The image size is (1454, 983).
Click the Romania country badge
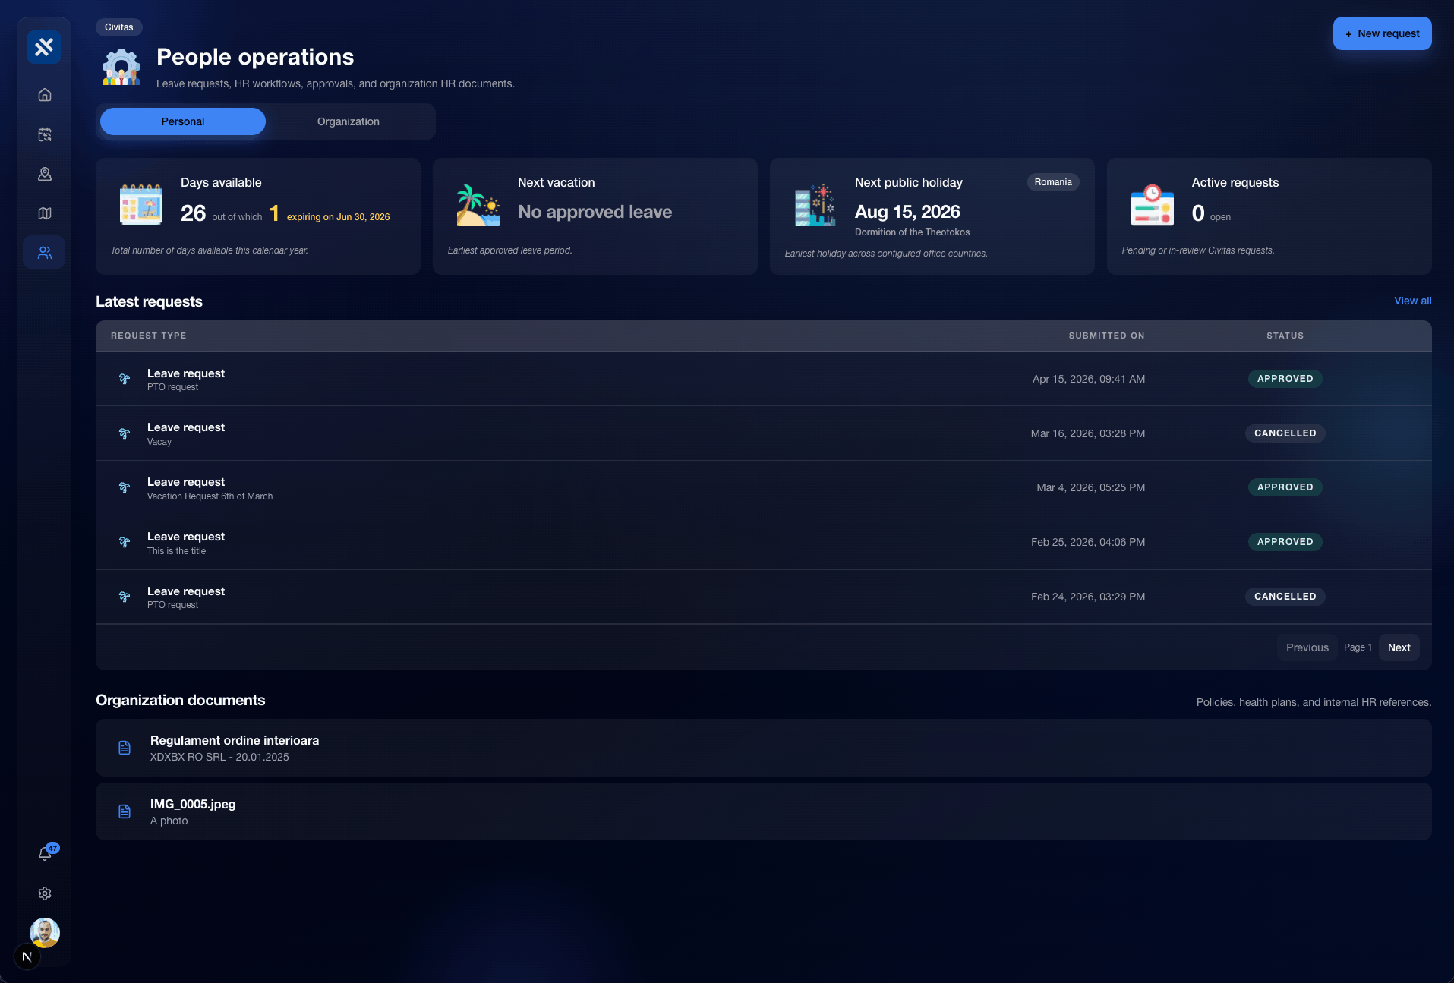pyautogui.click(x=1053, y=182)
